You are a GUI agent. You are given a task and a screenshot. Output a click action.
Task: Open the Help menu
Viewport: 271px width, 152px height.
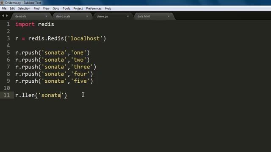pos(108,8)
